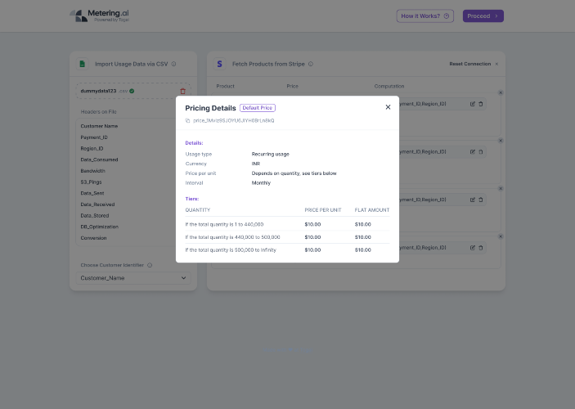Click the QUANTITY column header

pyautogui.click(x=198, y=210)
